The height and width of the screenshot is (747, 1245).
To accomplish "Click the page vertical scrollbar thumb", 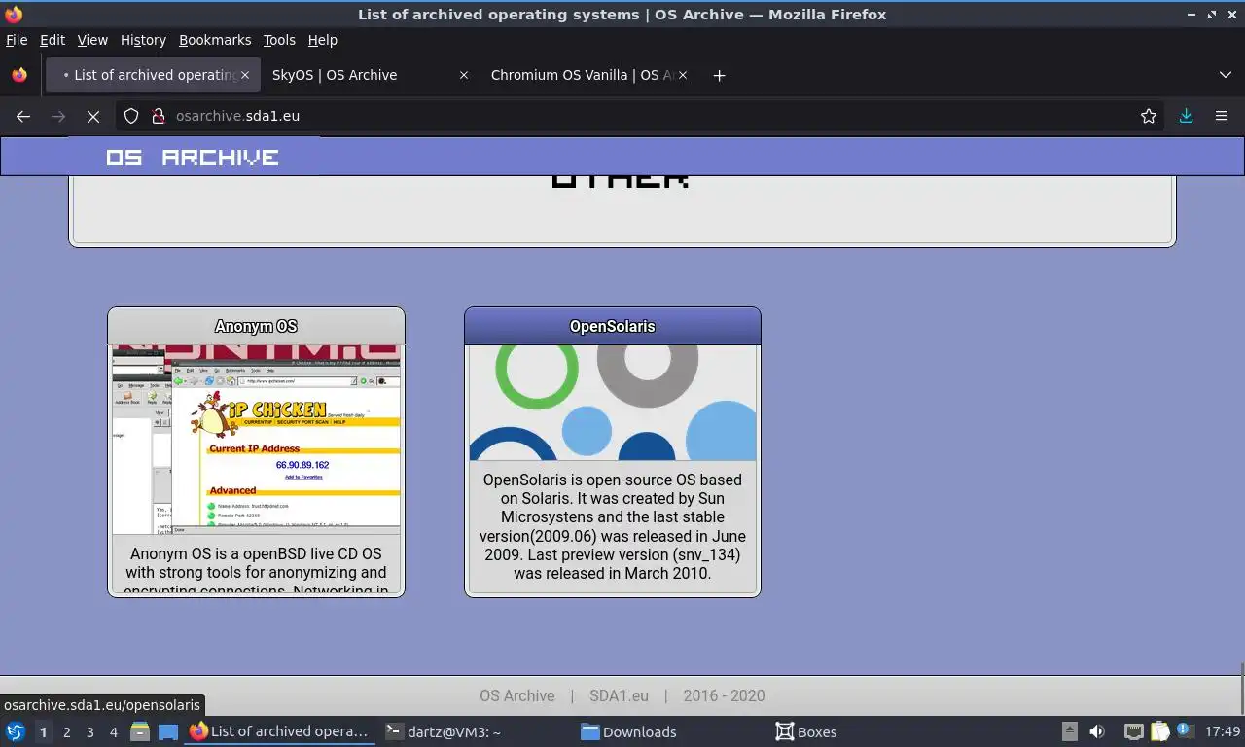I will [x=1241, y=690].
